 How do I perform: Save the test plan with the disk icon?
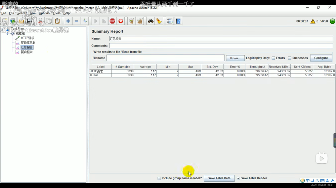click(x=30, y=21)
